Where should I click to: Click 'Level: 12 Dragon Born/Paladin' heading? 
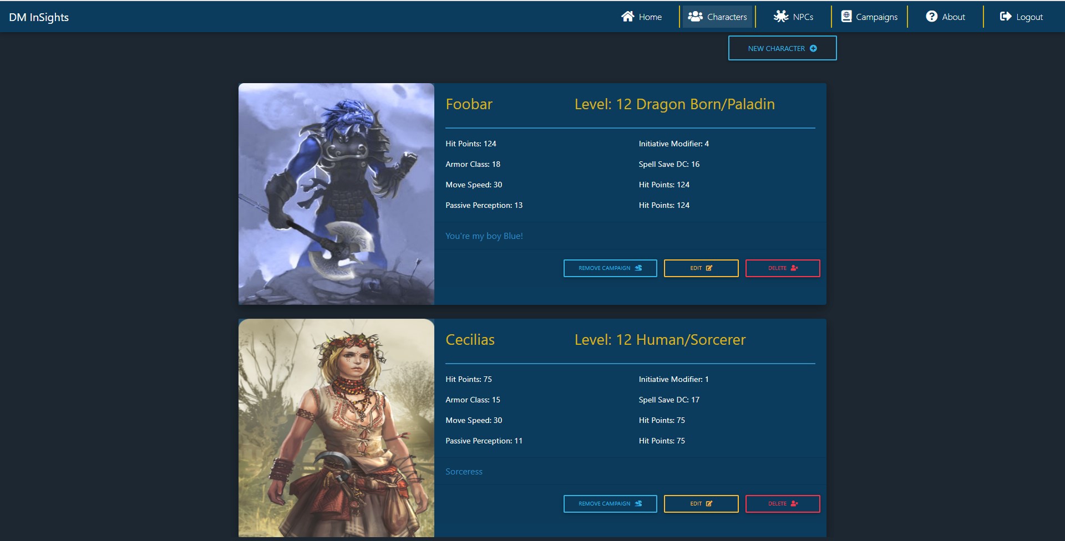674,104
